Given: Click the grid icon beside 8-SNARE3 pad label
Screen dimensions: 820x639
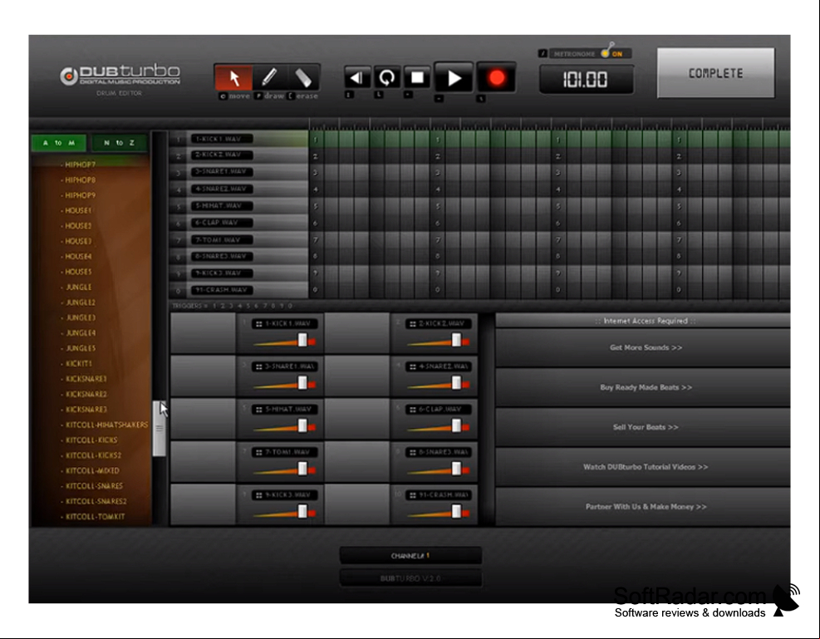Looking at the screenshot, I should 413,453.
